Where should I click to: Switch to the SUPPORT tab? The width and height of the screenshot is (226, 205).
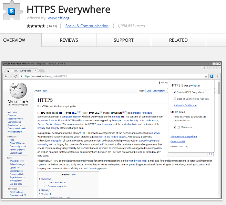124,40
